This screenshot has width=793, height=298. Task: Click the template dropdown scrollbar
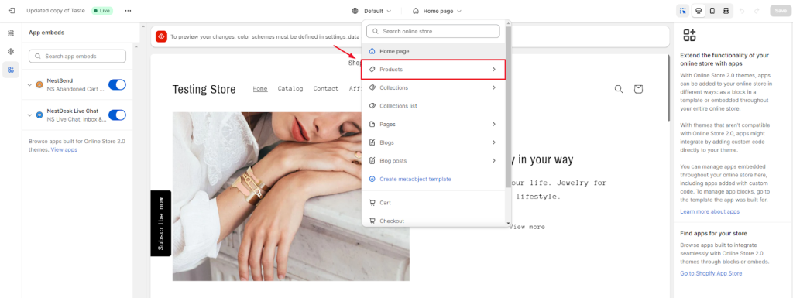(x=508, y=107)
